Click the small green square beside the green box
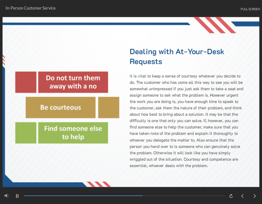 (26, 133)
